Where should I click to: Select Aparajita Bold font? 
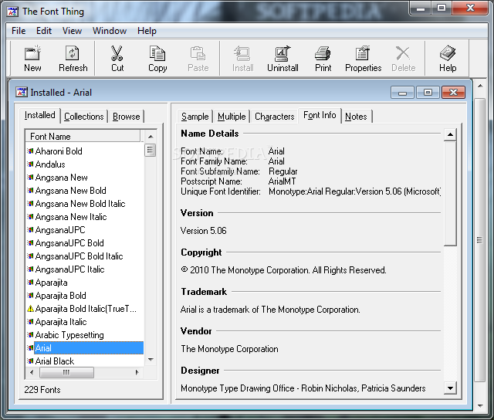(60, 296)
